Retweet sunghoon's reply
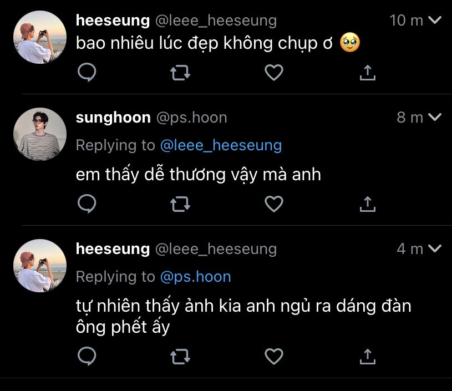452x391 pixels. [x=179, y=204]
